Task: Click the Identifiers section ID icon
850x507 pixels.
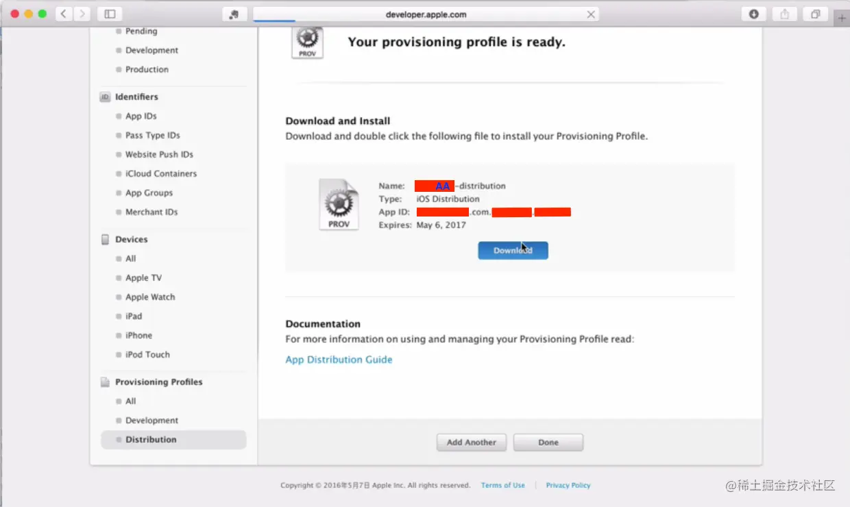Action: 105,97
